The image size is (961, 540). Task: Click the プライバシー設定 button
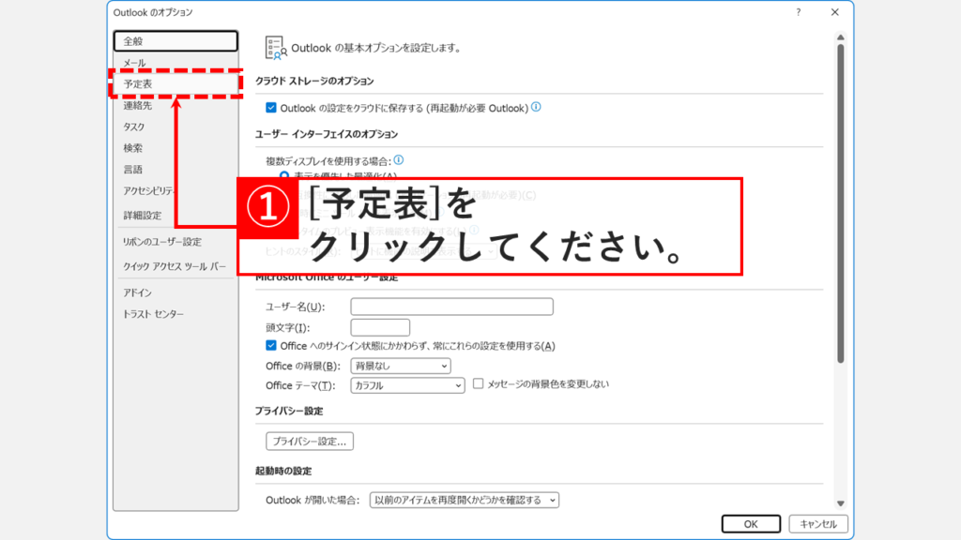pyautogui.click(x=309, y=441)
